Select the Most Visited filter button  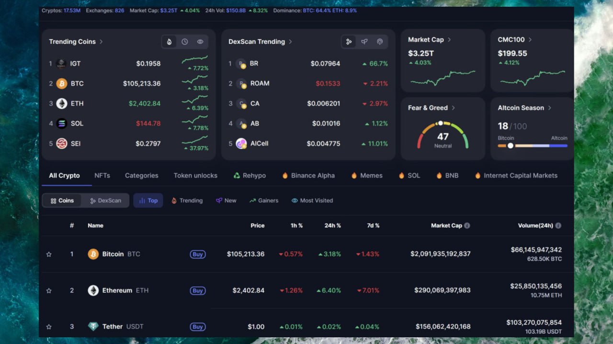(312, 201)
